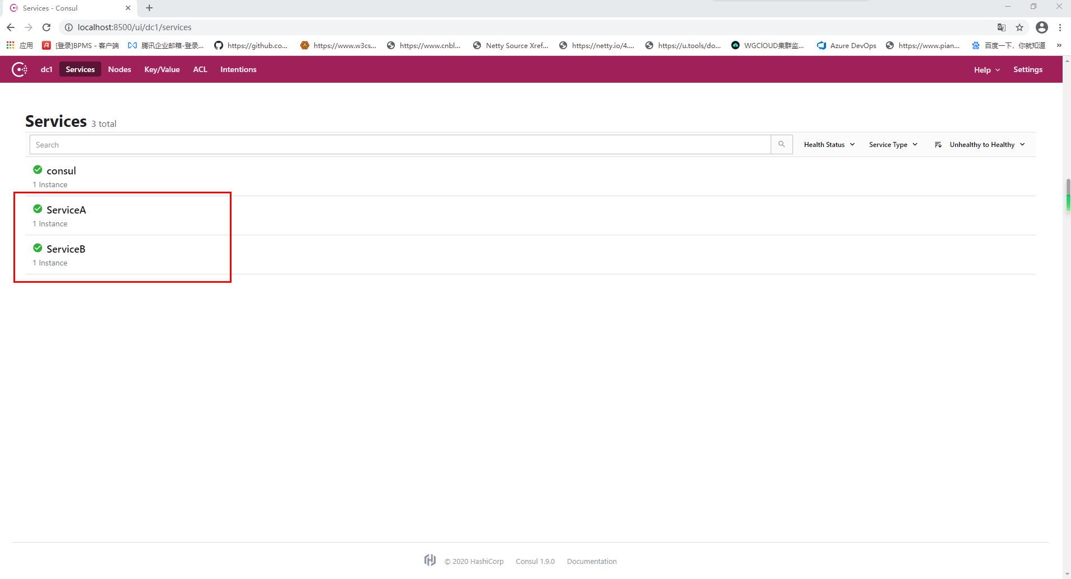Open the Baidu bookmark
This screenshot has width=1071, height=579.
(x=1008, y=45)
